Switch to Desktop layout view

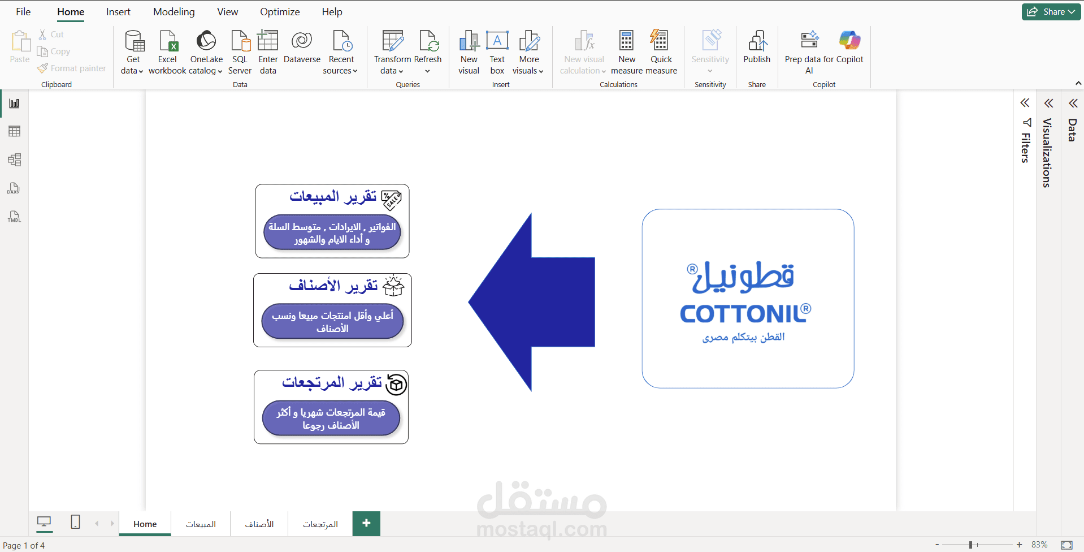(x=44, y=523)
